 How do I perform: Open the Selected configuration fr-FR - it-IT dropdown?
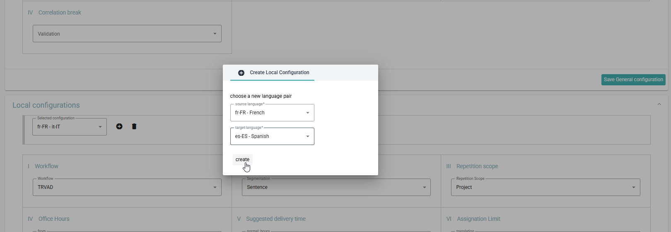point(70,127)
